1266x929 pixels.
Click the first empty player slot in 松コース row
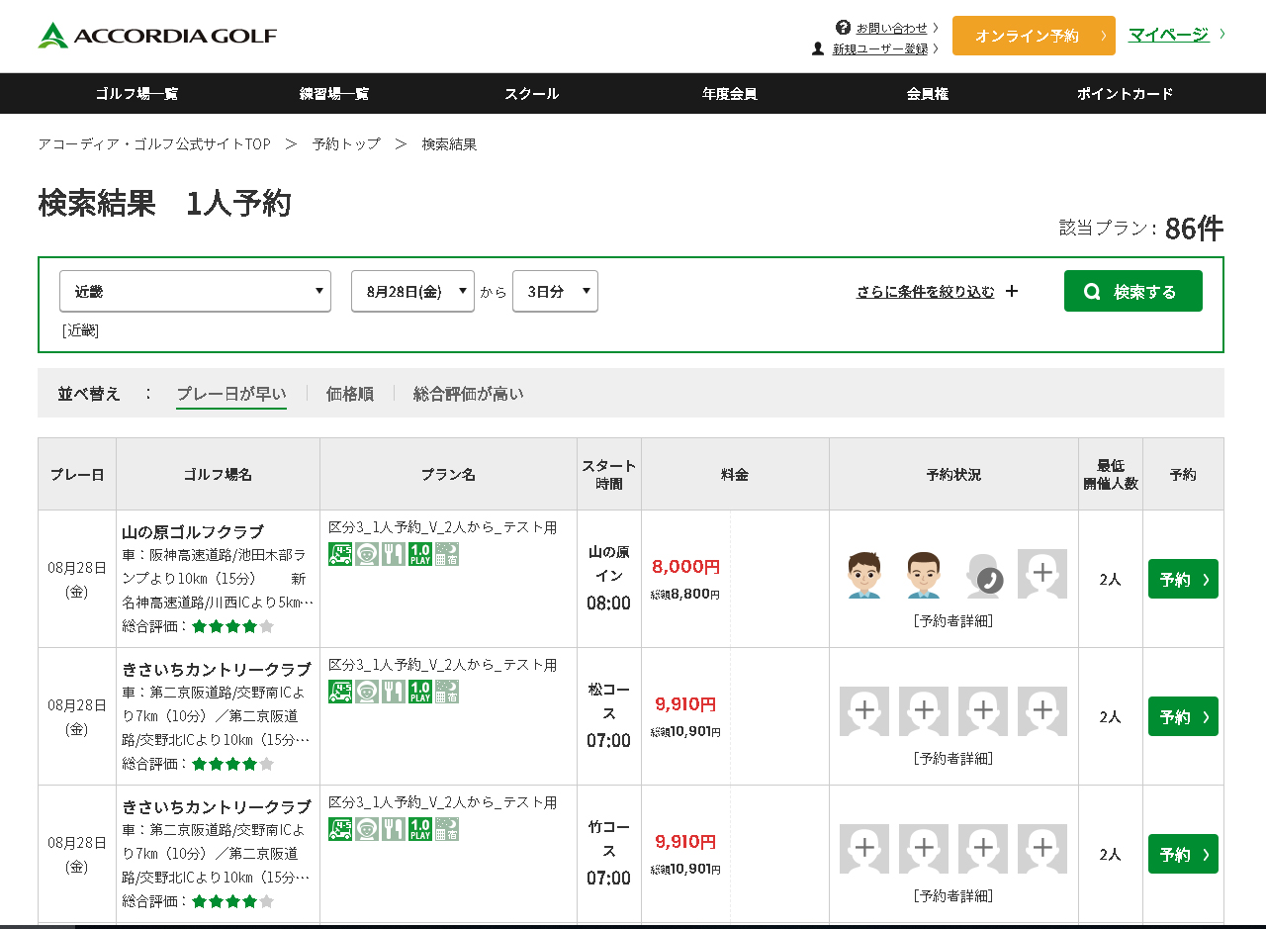(x=864, y=711)
